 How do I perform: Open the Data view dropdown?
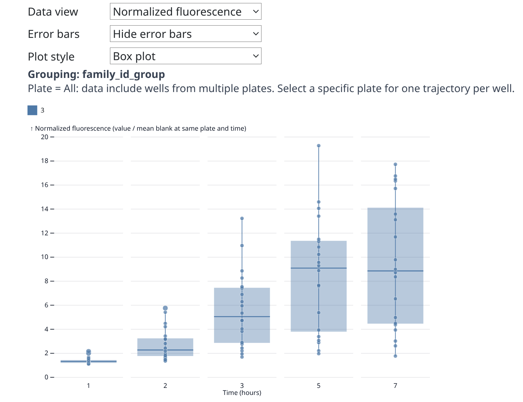coord(185,12)
